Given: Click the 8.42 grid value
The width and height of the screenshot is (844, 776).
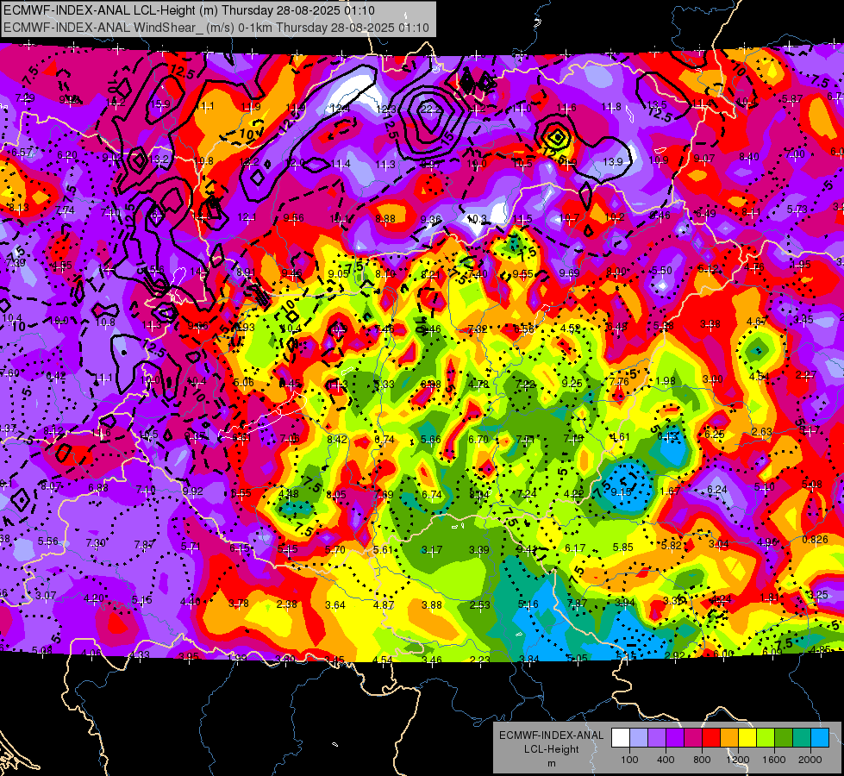Looking at the screenshot, I should point(337,440).
